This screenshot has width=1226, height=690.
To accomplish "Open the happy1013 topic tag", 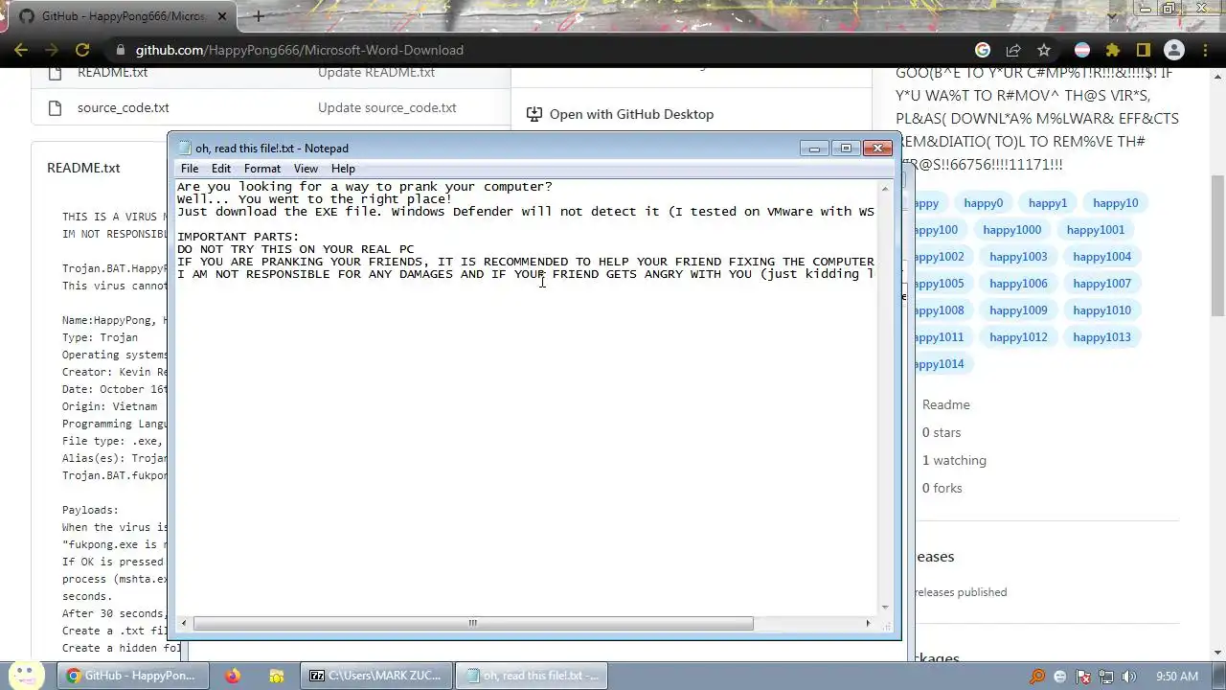I will click(1101, 337).
